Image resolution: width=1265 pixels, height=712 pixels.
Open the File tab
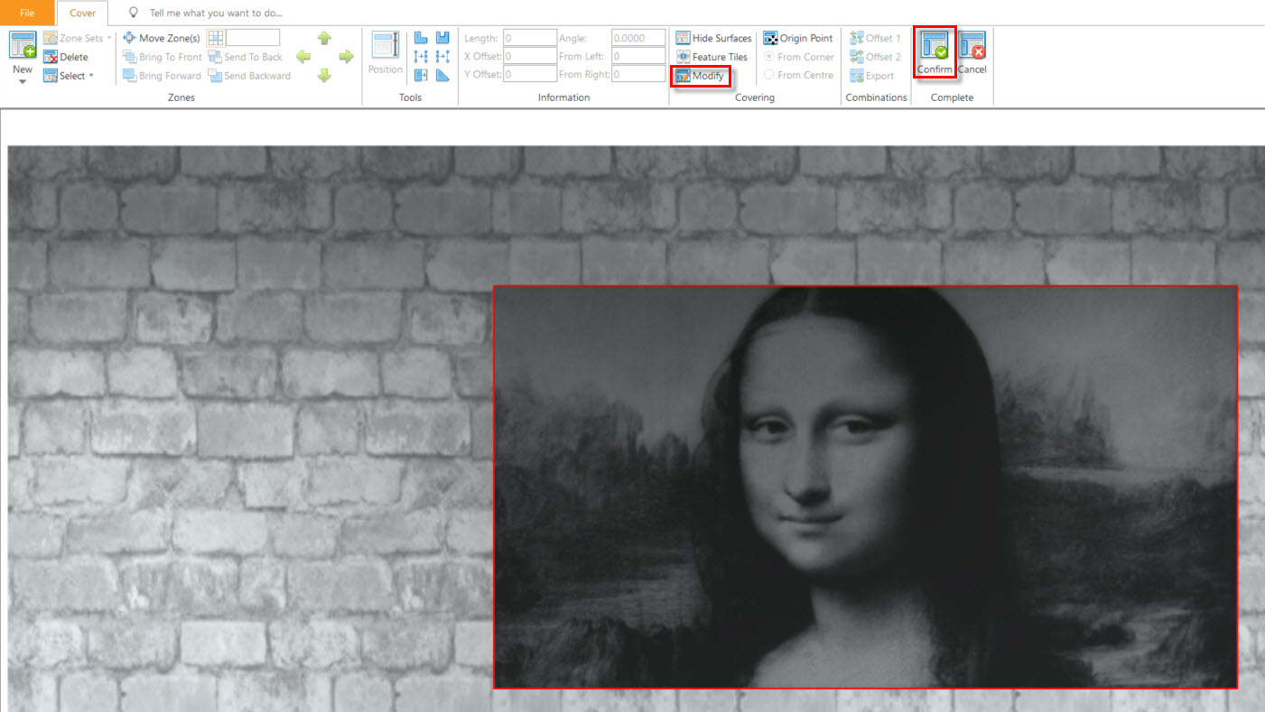pyautogui.click(x=27, y=13)
